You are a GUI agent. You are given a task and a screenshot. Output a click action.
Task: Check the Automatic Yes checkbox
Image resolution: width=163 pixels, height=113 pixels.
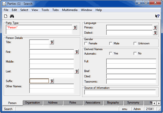[x=111, y=53]
